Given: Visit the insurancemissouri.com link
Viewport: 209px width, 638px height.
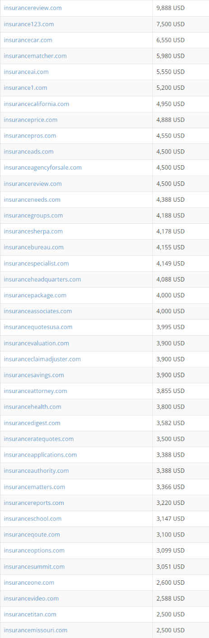Looking at the screenshot, I should click(x=36, y=630).
